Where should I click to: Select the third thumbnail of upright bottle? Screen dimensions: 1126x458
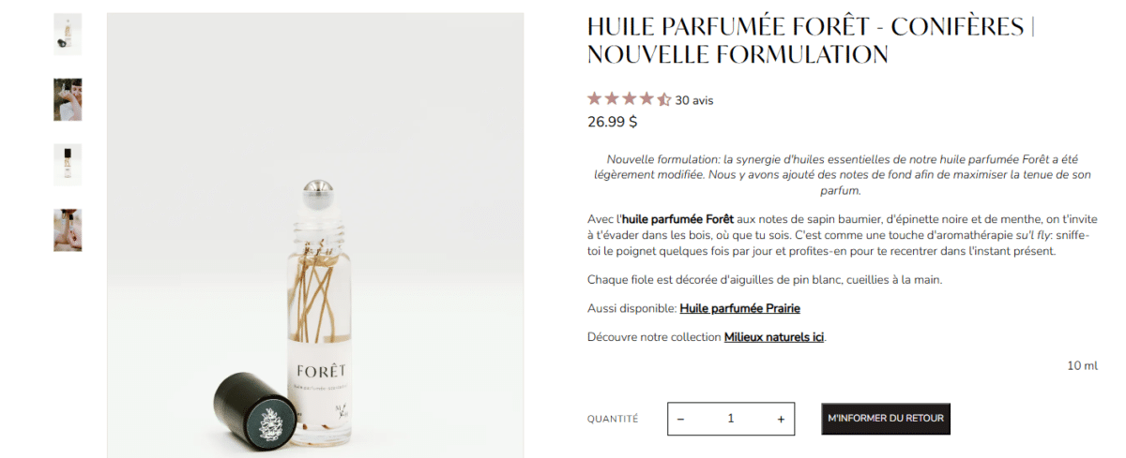[x=68, y=165]
